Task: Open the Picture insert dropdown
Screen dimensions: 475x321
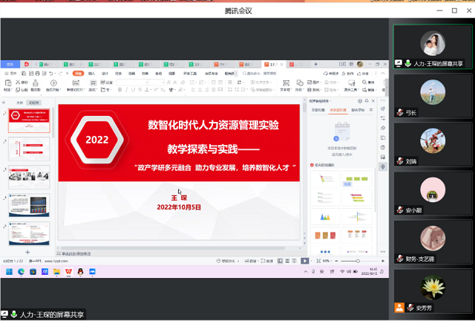Action: [313, 82]
